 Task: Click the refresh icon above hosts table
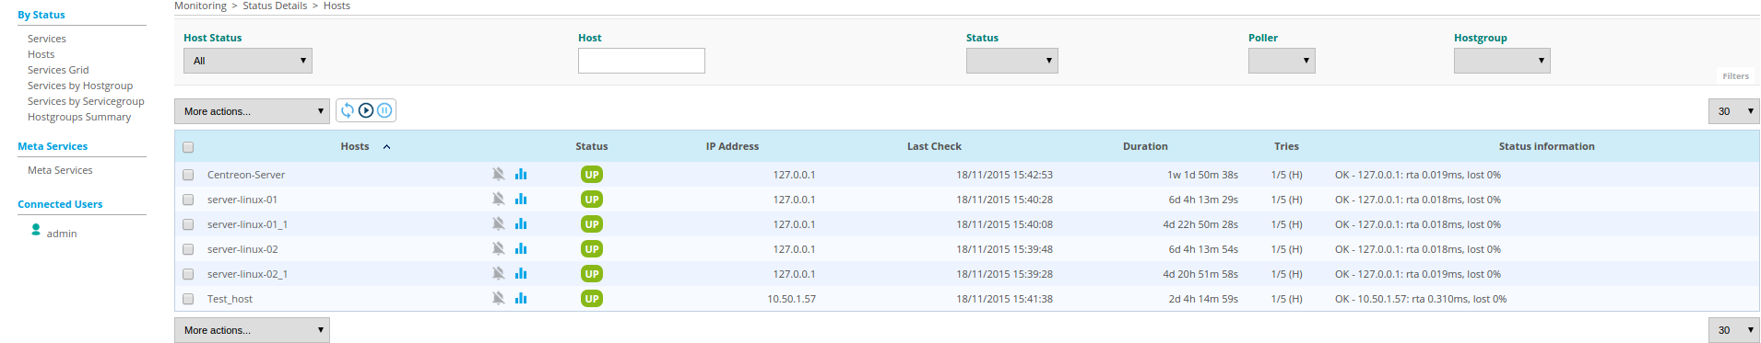pos(347,110)
